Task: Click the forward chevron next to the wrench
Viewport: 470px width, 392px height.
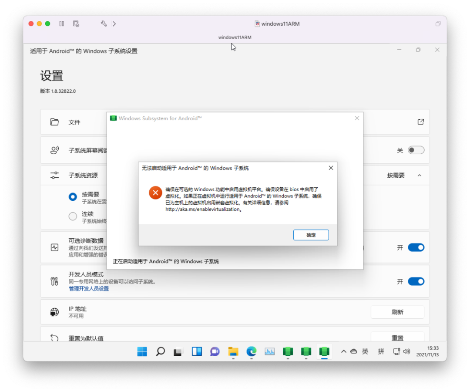Action: coord(114,24)
